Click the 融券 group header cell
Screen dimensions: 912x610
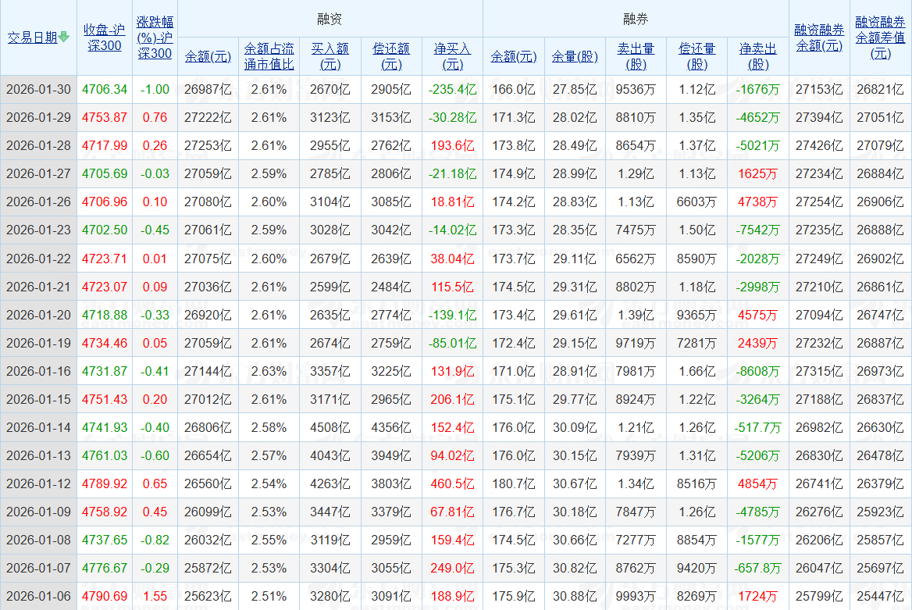tap(636, 20)
